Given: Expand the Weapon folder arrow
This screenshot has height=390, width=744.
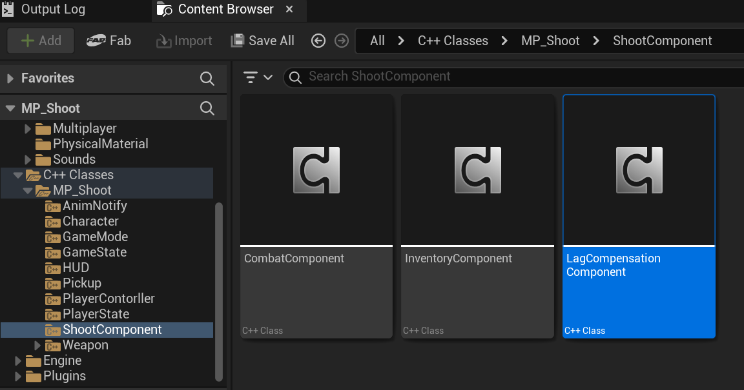Looking at the screenshot, I should pos(37,346).
